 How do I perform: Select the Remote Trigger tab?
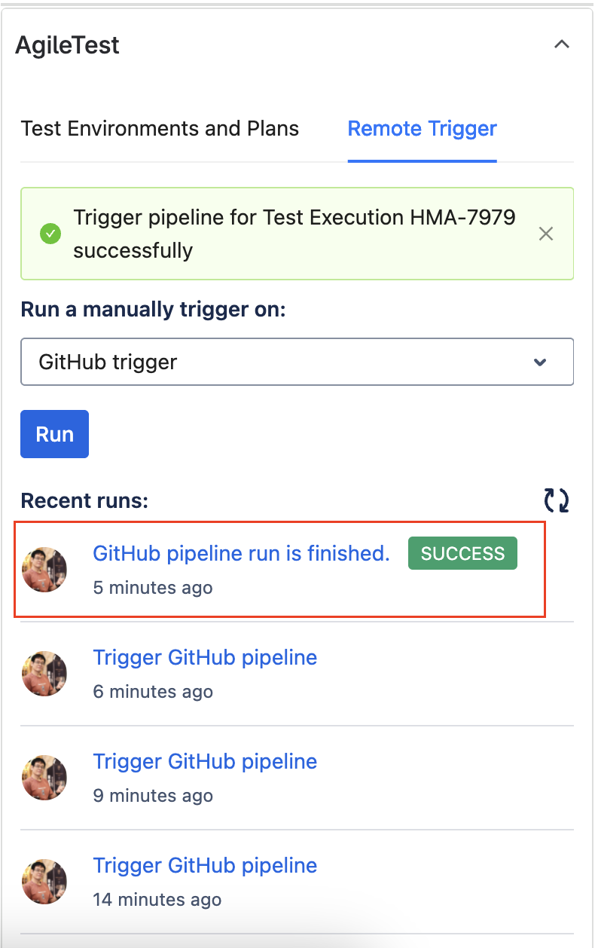click(x=422, y=129)
